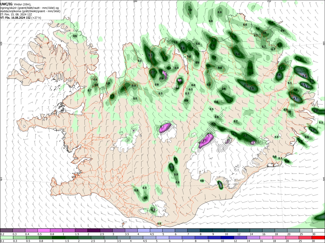
Task: Click the dark teal 8–9 snow legend swatch
Action: point(206,230)
